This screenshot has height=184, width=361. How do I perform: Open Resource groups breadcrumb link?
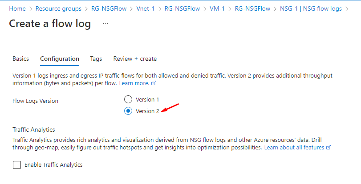58,9
